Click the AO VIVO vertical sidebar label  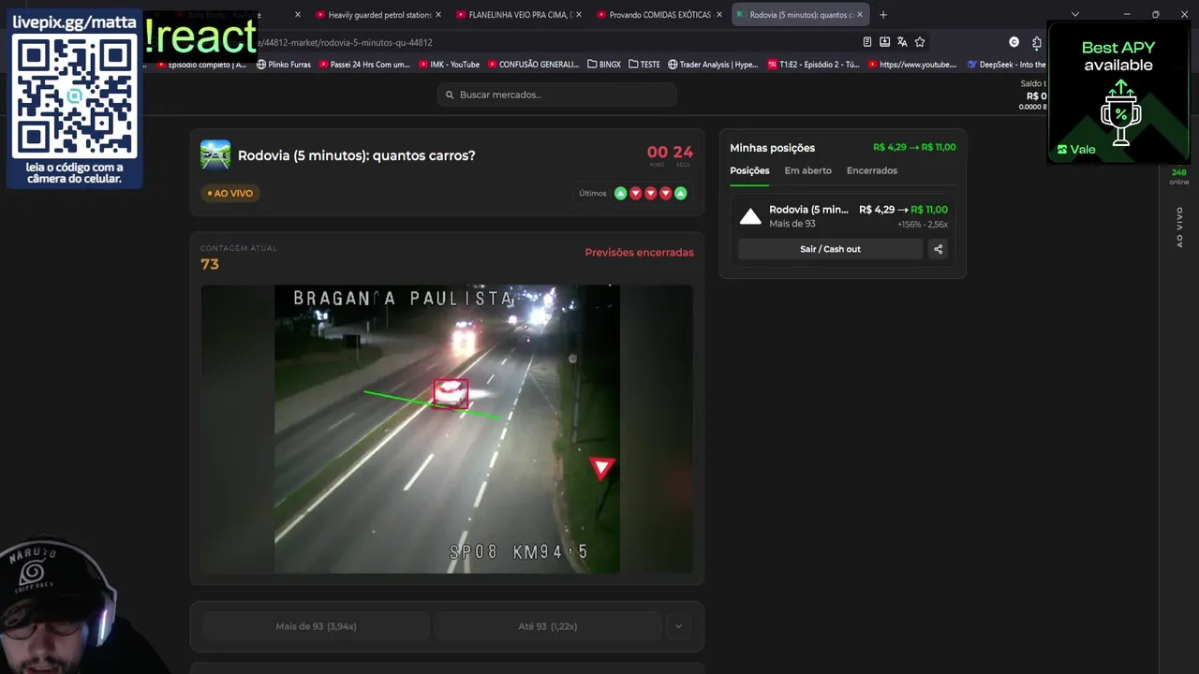(x=1178, y=227)
